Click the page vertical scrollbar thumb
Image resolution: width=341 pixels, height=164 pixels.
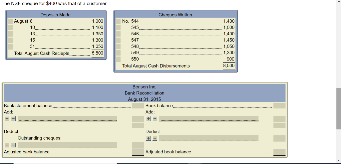(339, 108)
